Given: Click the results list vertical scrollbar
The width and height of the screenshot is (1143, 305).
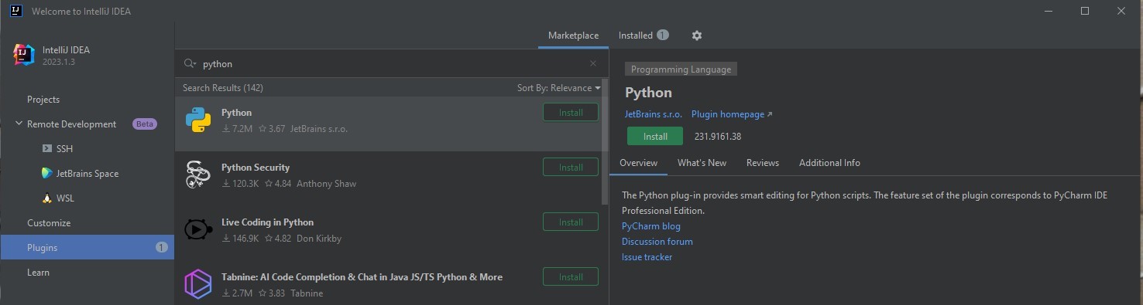Looking at the screenshot, I should point(605,141).
